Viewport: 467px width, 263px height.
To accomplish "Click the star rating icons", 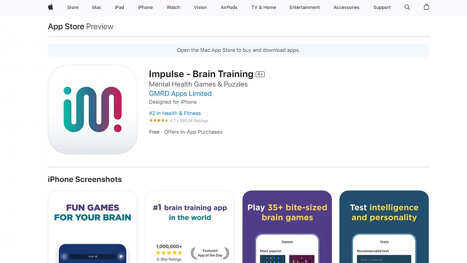I will (159, 121).
